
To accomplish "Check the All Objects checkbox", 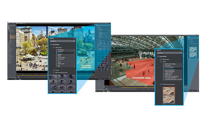I will (x=57, y=50).
